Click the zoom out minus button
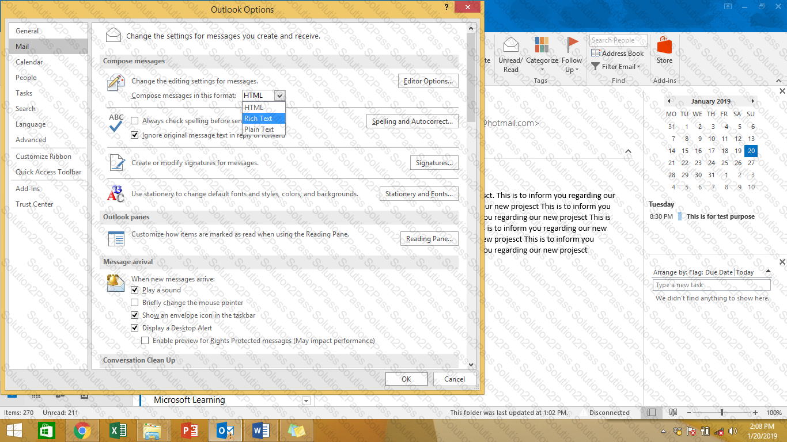The image size is (787, 442). pos(688,413)
